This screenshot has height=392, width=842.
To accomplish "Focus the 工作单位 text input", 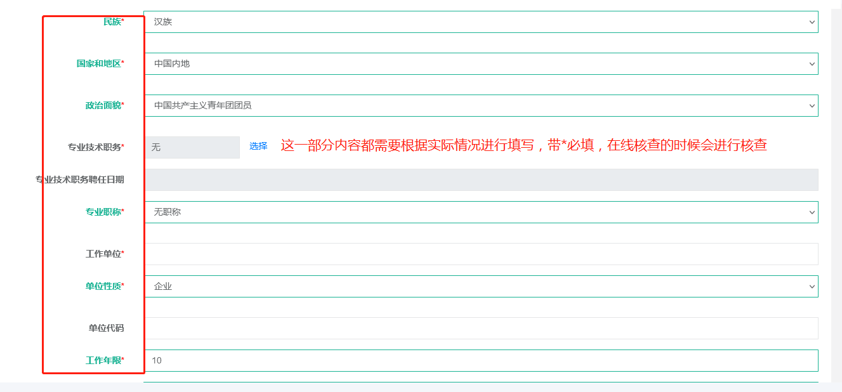I will (x=480, y=254).
